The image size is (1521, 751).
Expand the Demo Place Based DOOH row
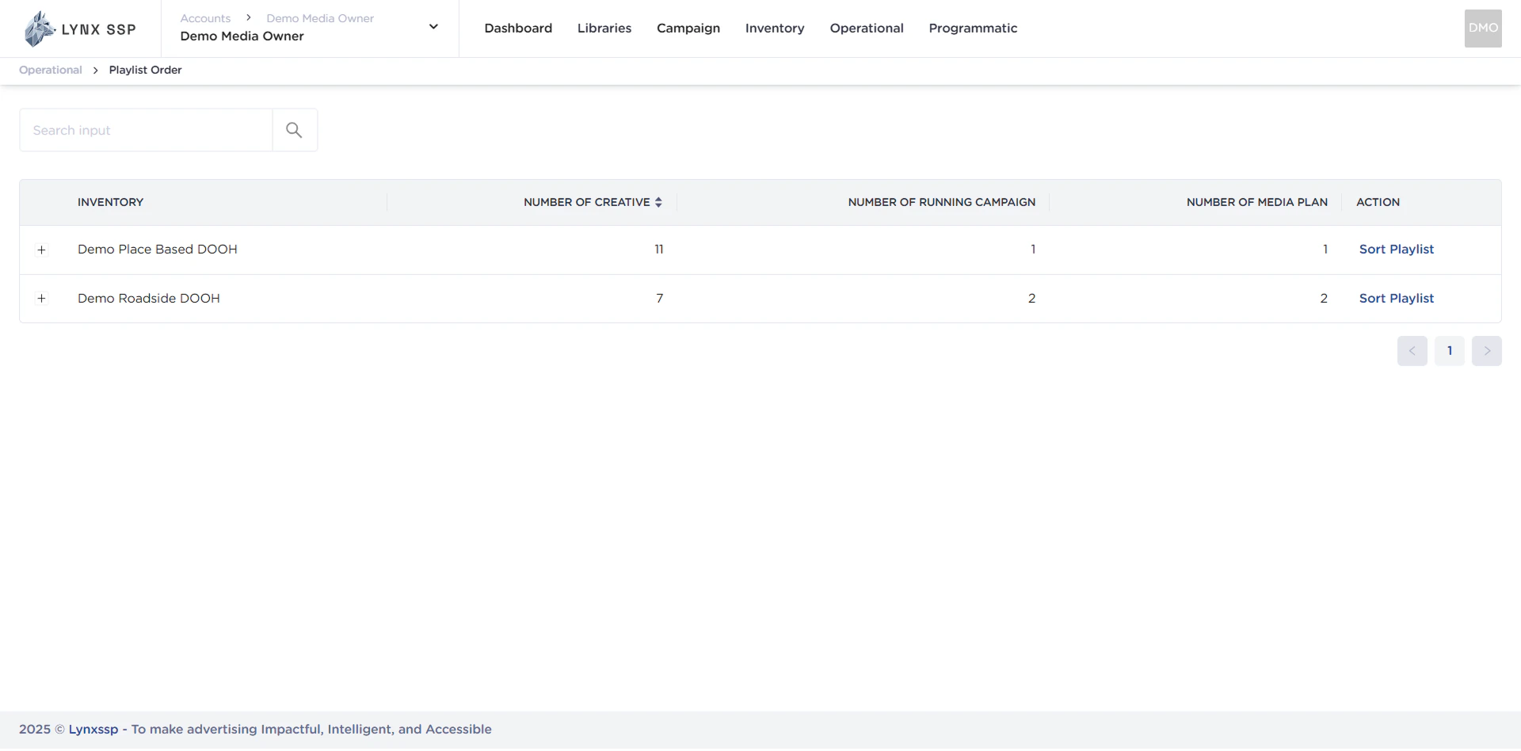click(x=42, y=250)
